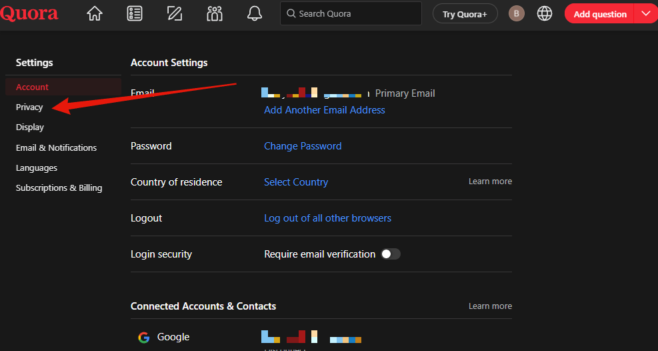Click Log out of all other browsers
Screen dimensions: 658x351
coord(327,218)
